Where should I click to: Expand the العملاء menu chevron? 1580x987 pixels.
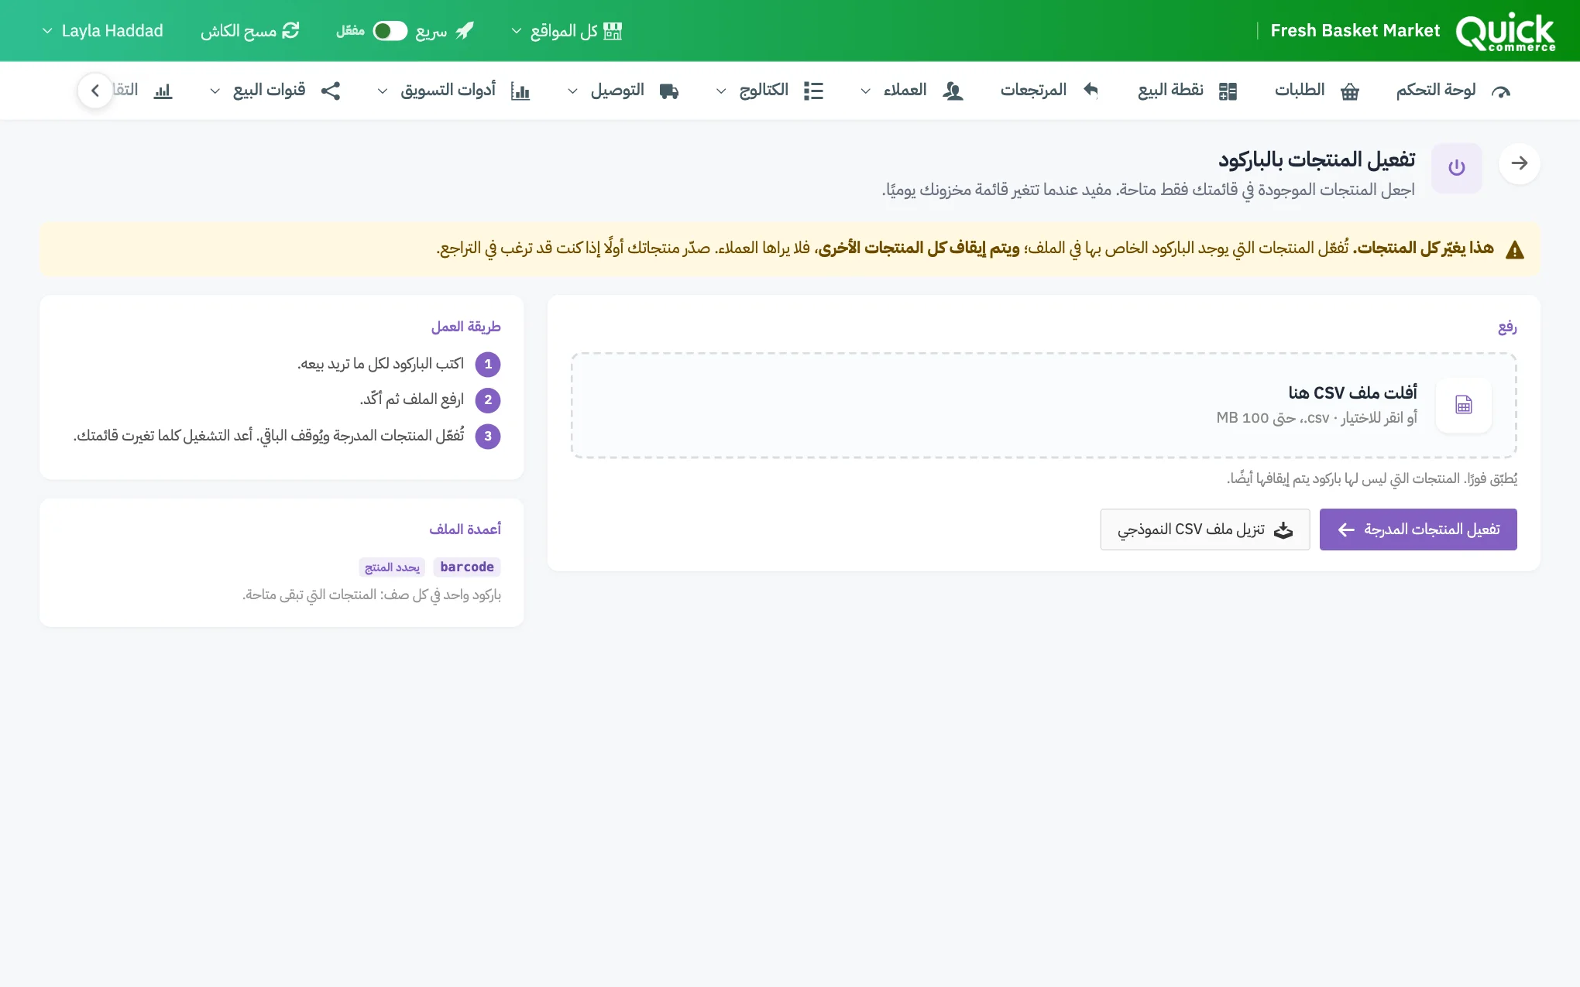click(865, 91)
